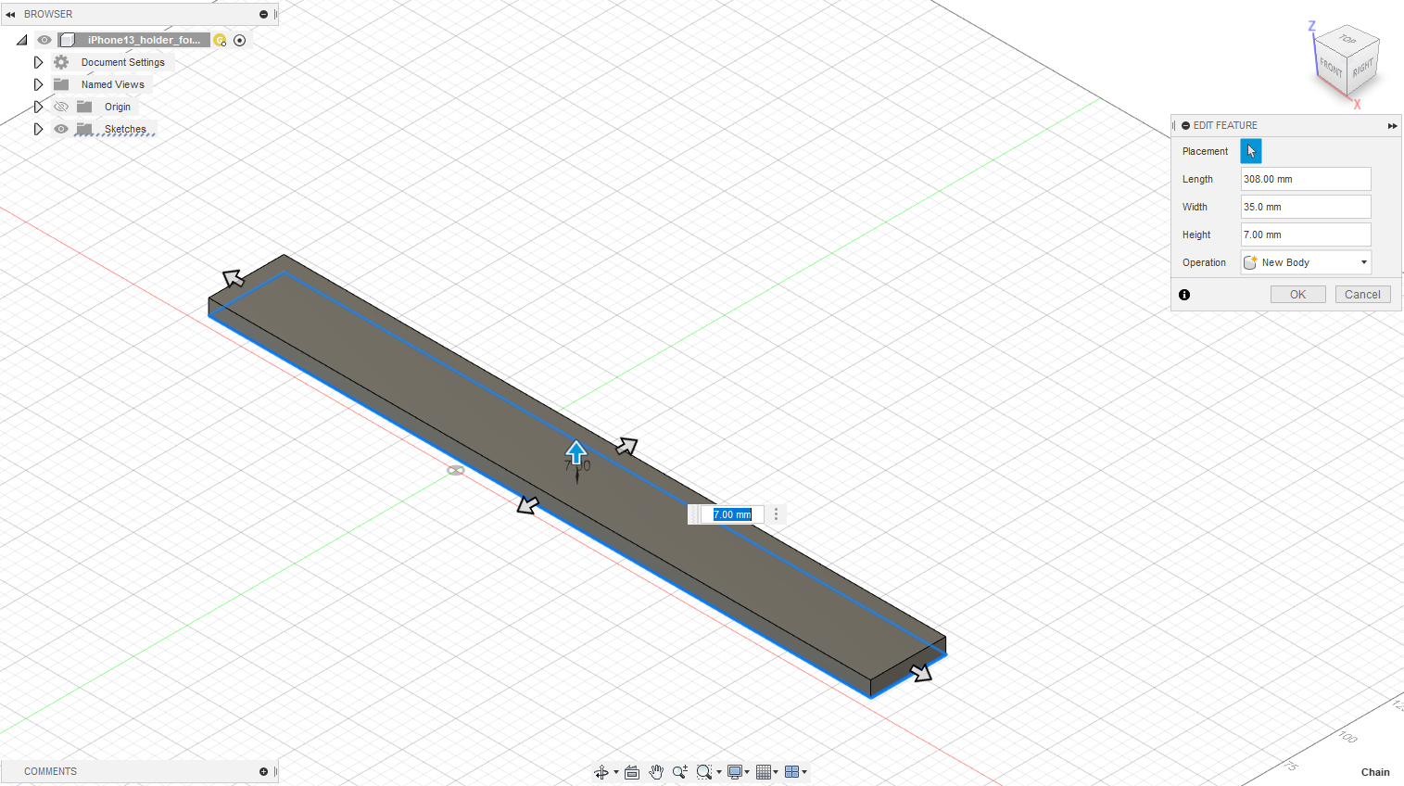Click the yellow G badge beside the document name
This screenshot has height=786, width=1404.
pyautogui.click(x=220, y=40)
